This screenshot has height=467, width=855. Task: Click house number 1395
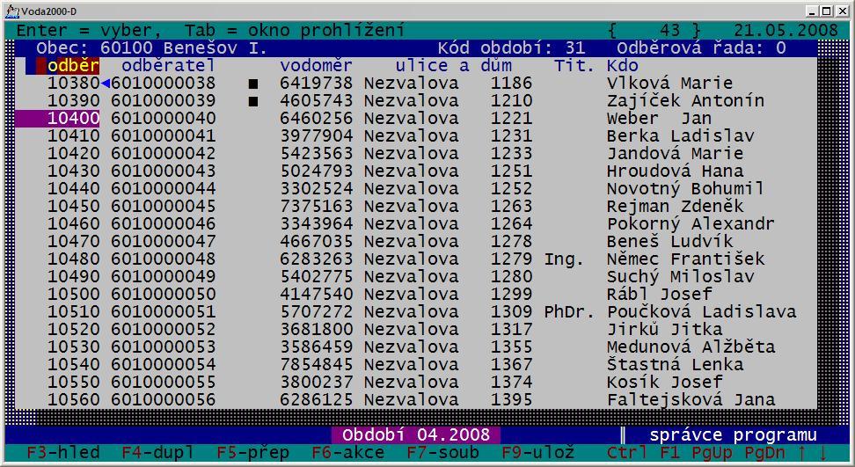[x=511, y=399]
